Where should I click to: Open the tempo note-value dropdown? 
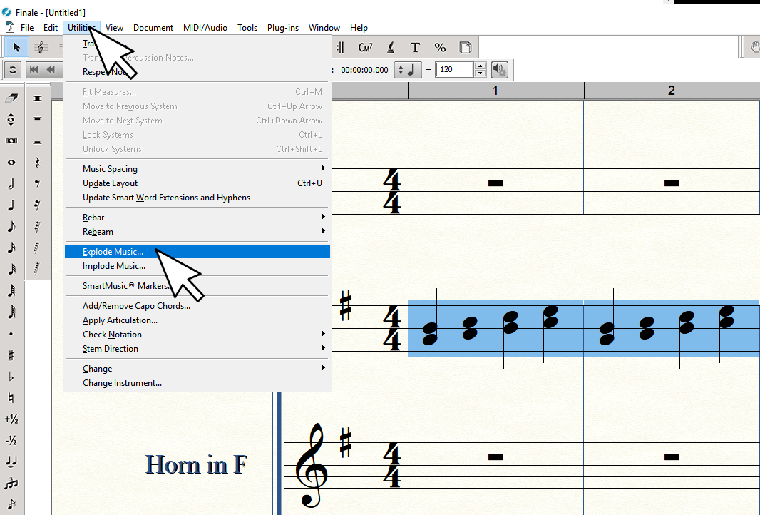point(409,70)
